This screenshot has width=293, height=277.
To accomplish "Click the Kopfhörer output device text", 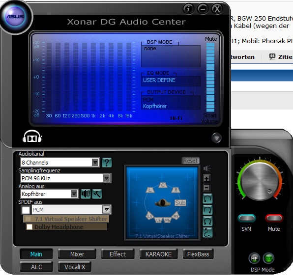I will coord(155,106).
